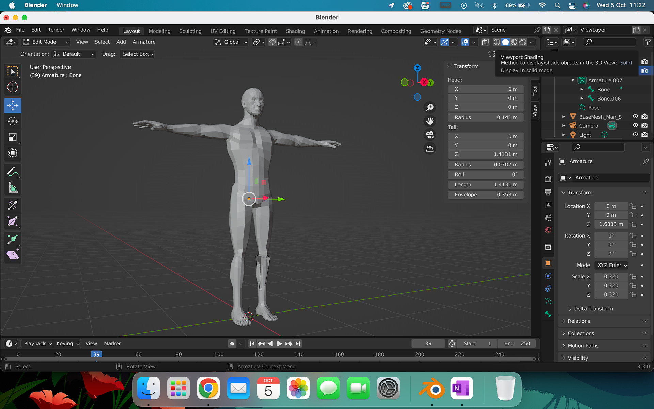
Task: Select the Annotate pencil tool
Action: [13, 171]
